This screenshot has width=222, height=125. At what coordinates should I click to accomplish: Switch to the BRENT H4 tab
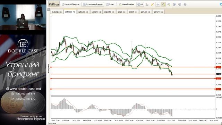pyautogui.click(x=133, y=12)
